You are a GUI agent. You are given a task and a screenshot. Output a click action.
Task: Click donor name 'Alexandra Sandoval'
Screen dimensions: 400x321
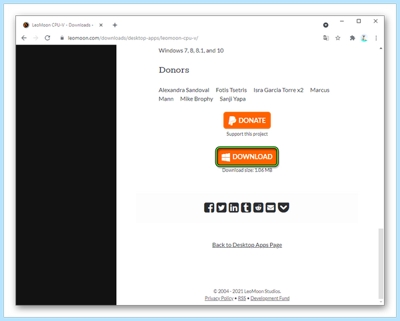tap(184, 90)
